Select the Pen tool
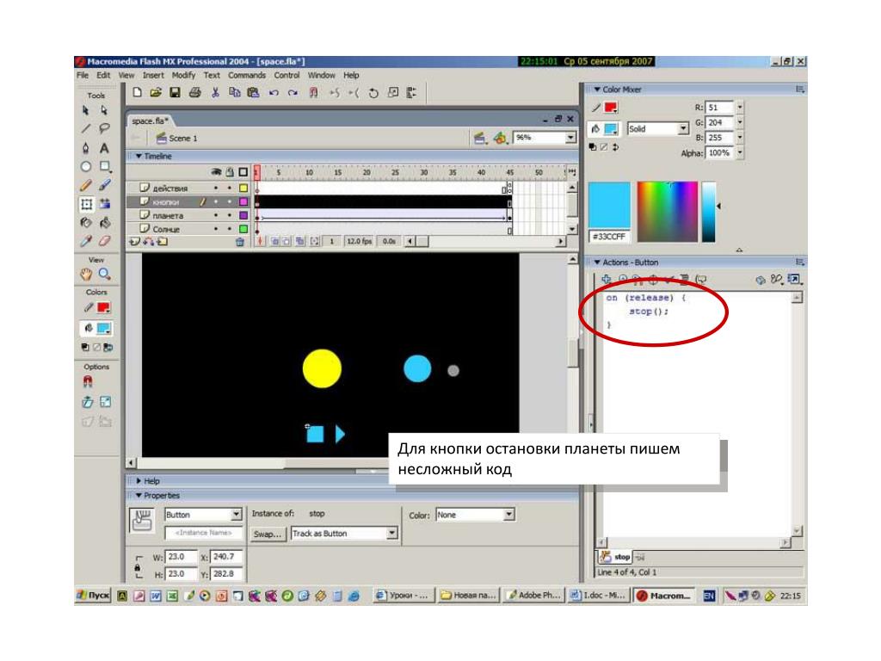This screenshot has width=881, height=661. 85,148
